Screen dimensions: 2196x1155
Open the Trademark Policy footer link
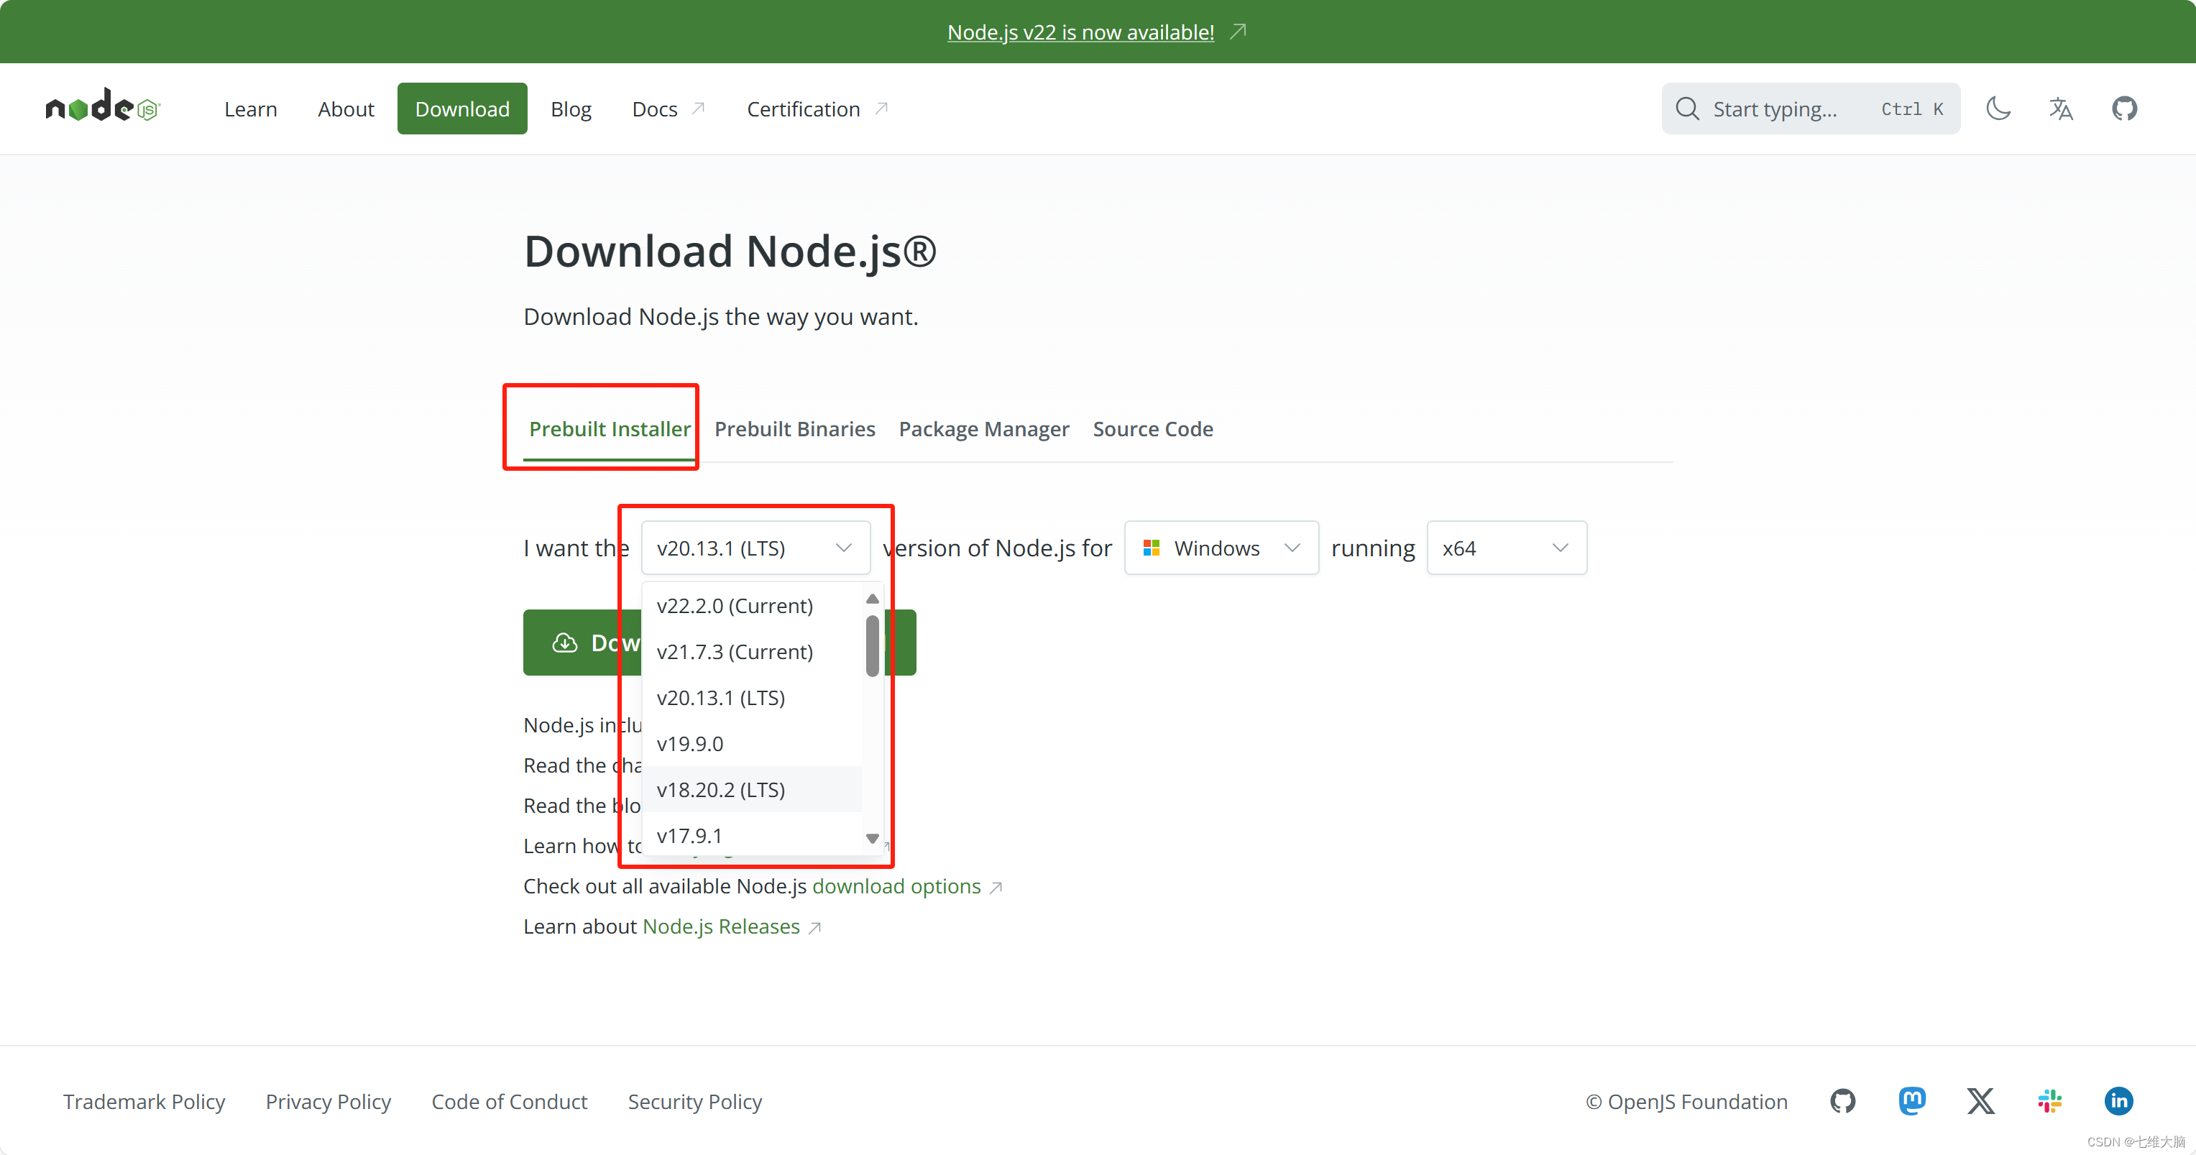[x=144, y=1101]
